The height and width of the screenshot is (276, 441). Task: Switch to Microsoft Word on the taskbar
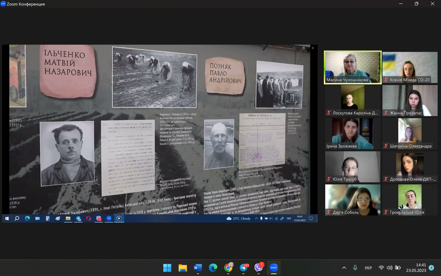pos(198,268)
